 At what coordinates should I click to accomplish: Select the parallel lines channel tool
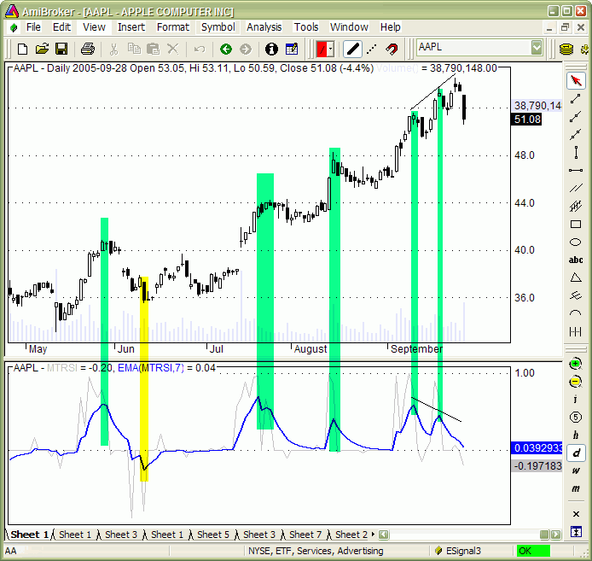tap(576, 188)
